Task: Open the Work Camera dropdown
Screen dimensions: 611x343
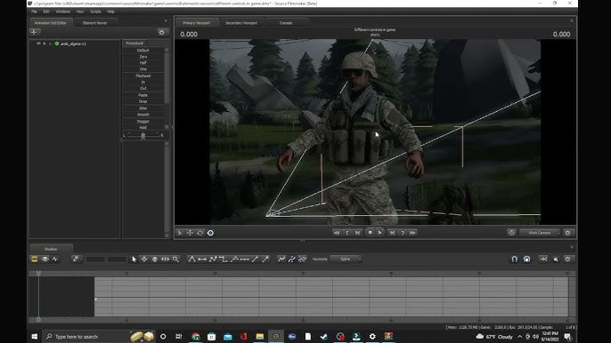Action: pyautogui.click(x=541, y=233)
